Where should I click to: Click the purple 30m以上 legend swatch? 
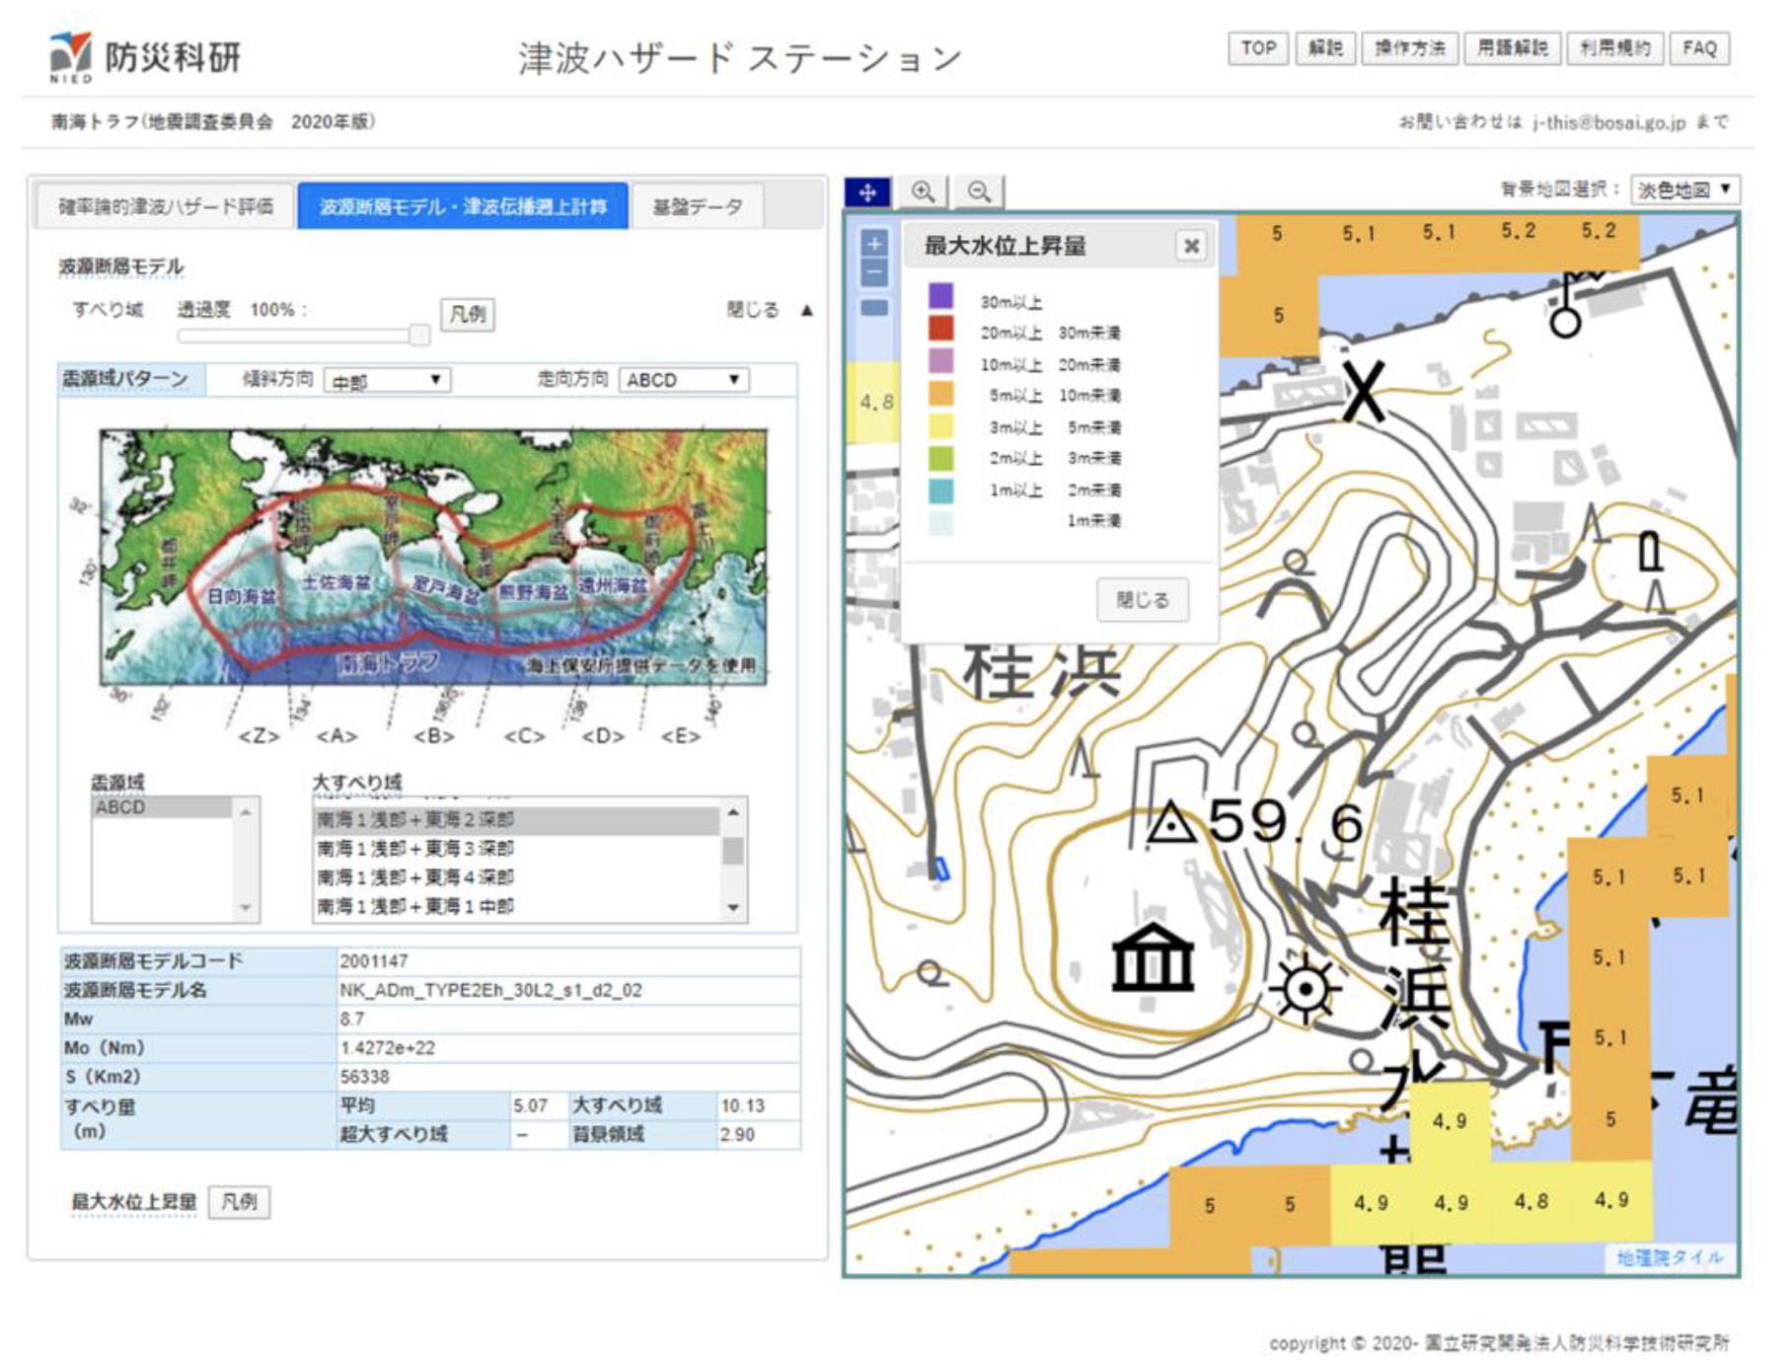[940, 296]
